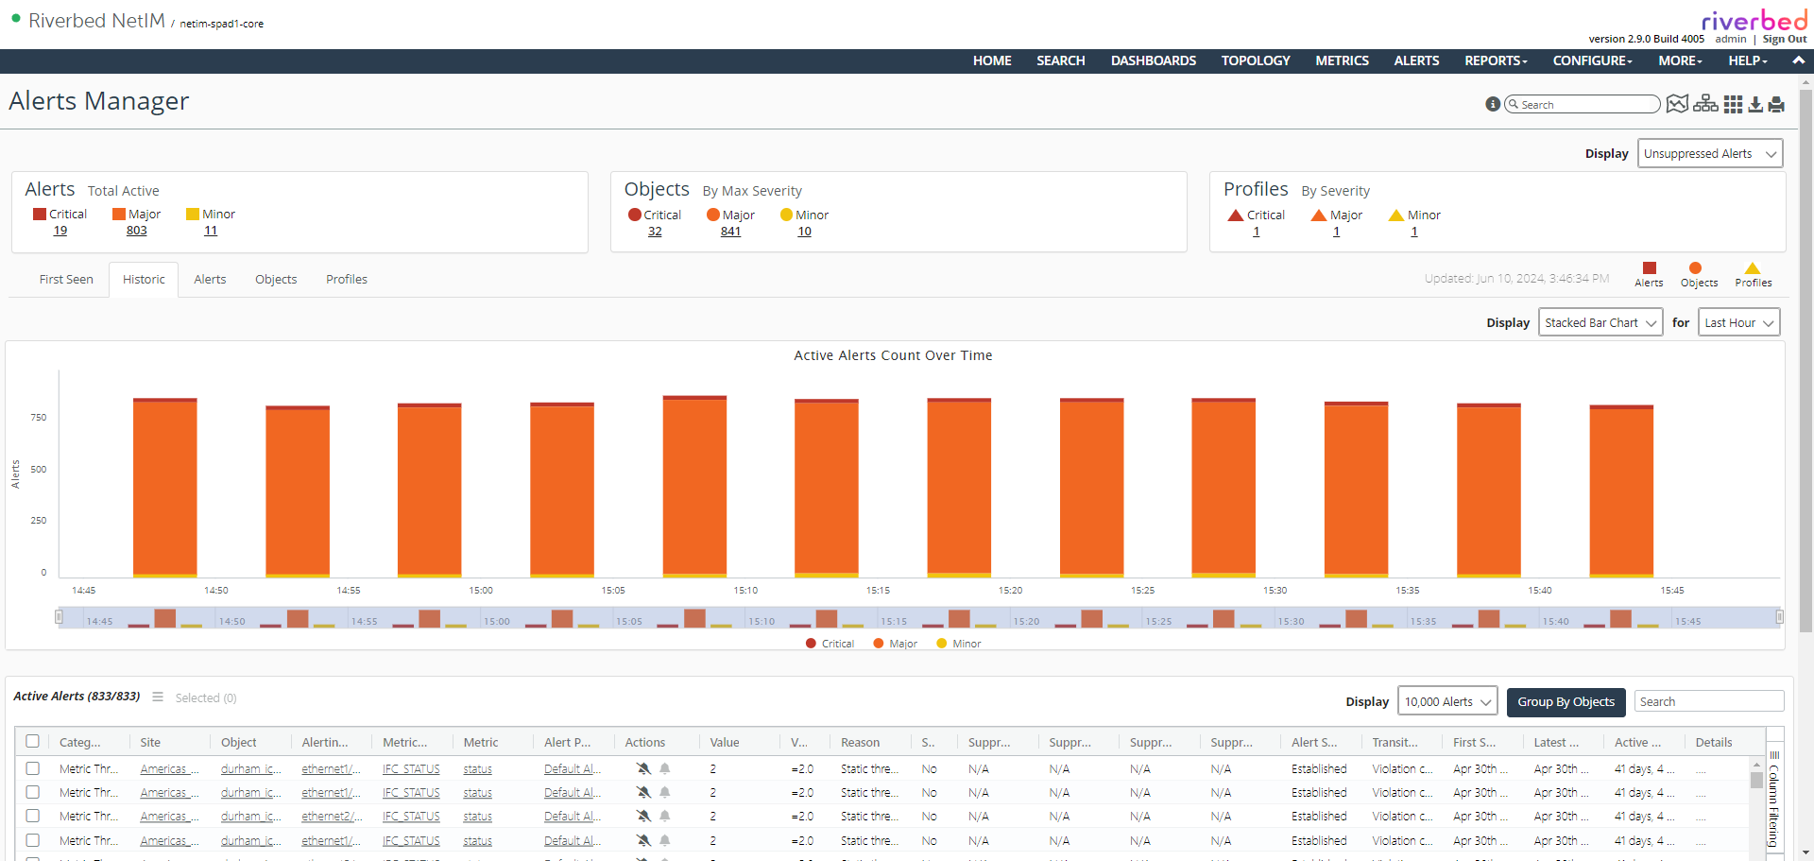Open the map view icon in header
The width and height of the screenshot is (1814, 861).
click(1677, 104)
